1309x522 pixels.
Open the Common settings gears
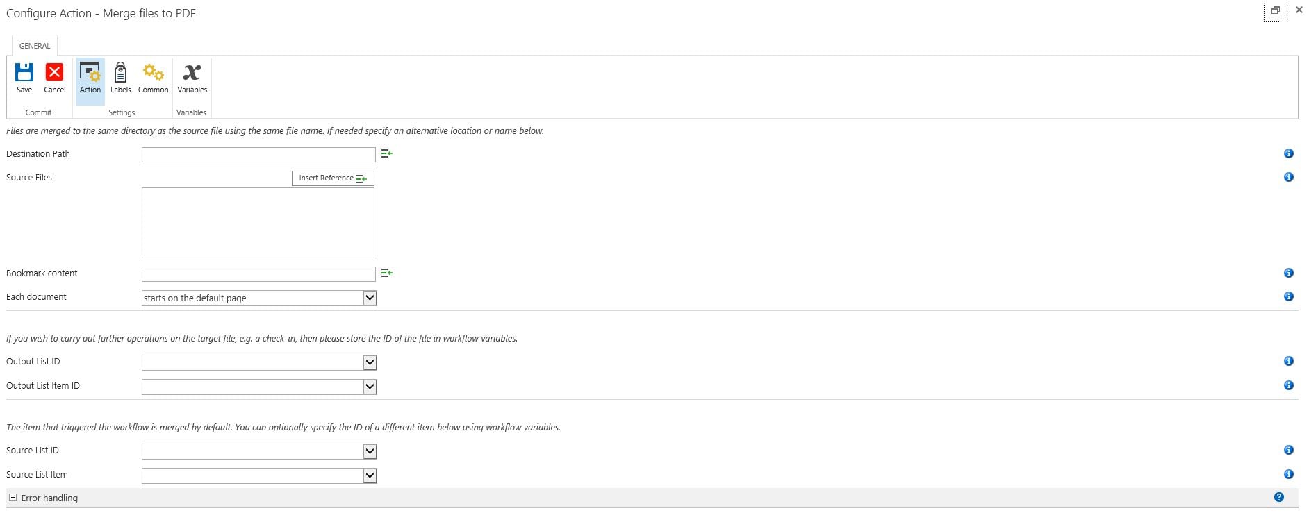pos(153,72)
